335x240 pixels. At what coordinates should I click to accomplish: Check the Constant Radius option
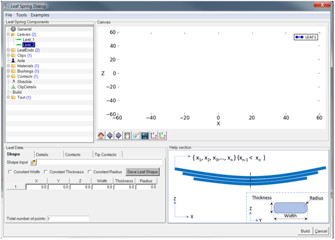pyautogui.click(x=90, y=172)
